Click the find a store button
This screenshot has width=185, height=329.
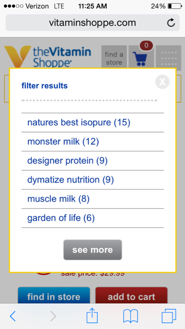[x=114, y=57]
